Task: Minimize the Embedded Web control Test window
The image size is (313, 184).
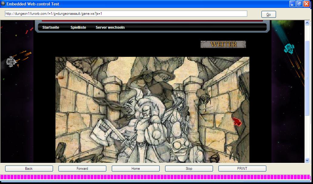Action: coord(292,4)
